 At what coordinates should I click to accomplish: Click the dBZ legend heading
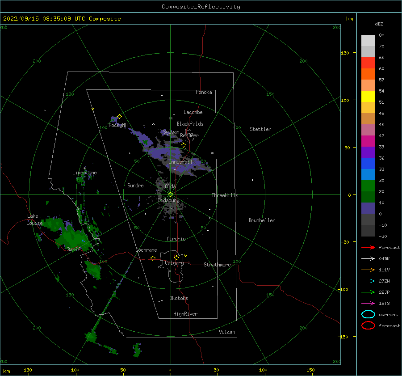379,24
